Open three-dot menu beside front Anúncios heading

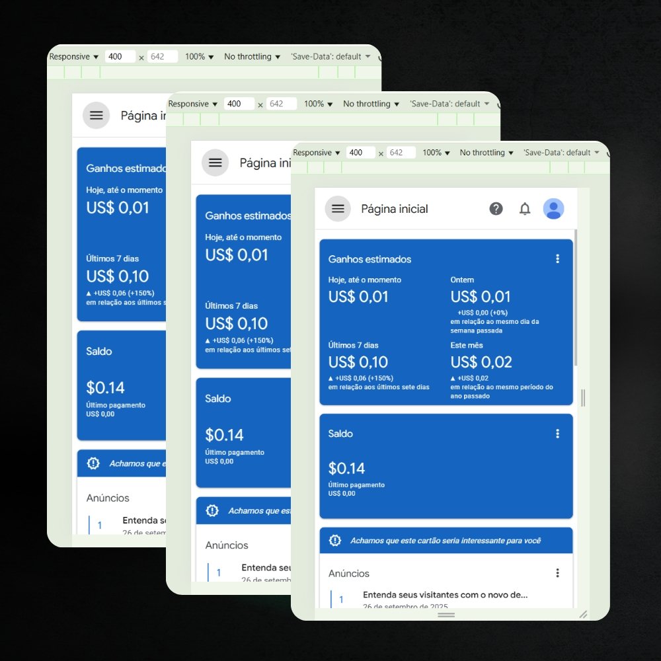pyautogui.click(x=557, y=573)
